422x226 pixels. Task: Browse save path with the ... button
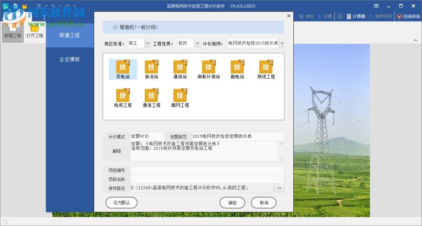pyautogui.click(x=279, y=188)
